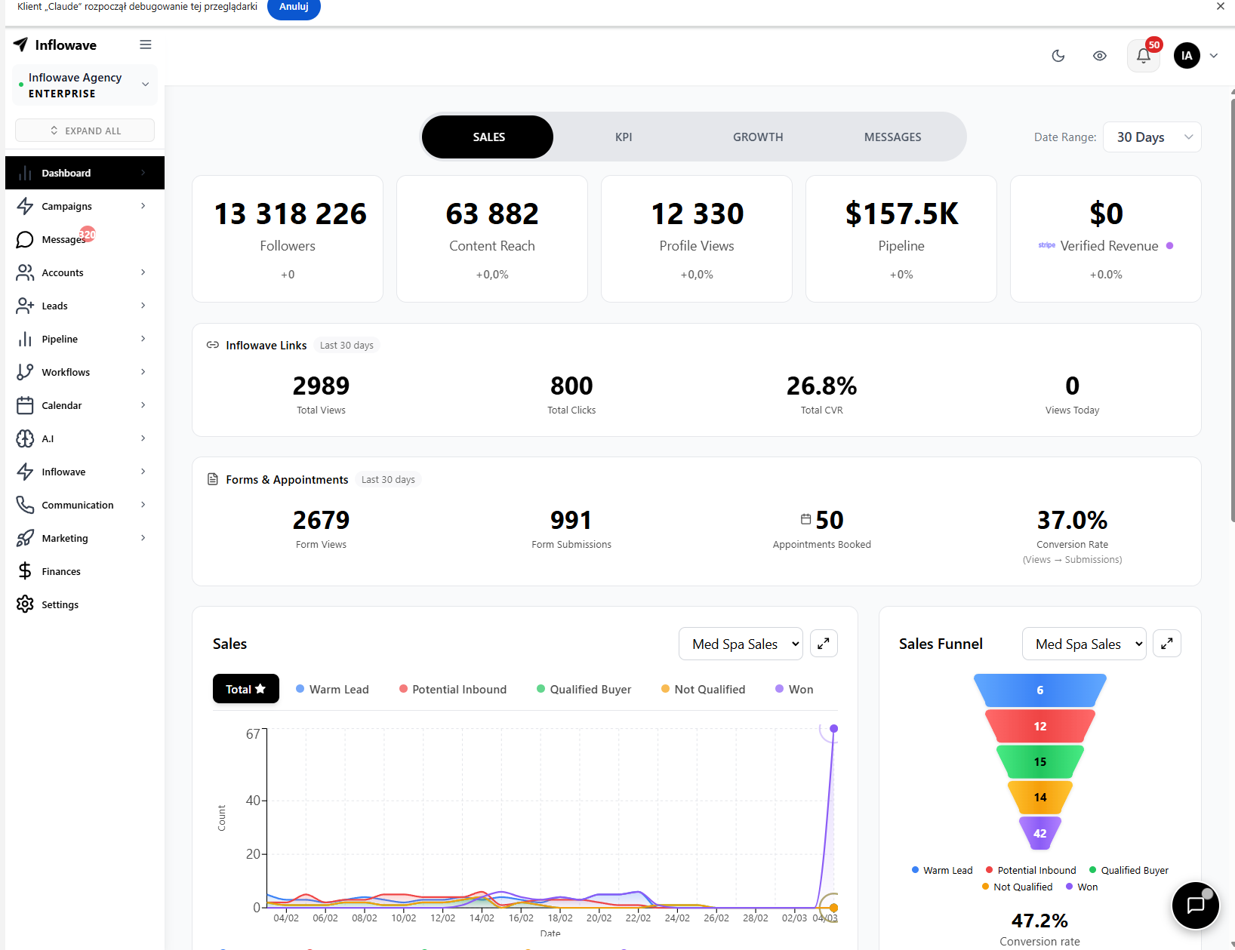
Task: Expand the Sales Funnel to fullscreen
Action: pos(1166,644)
